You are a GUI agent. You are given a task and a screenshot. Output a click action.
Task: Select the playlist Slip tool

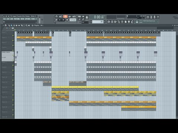(x=19, y=25)
